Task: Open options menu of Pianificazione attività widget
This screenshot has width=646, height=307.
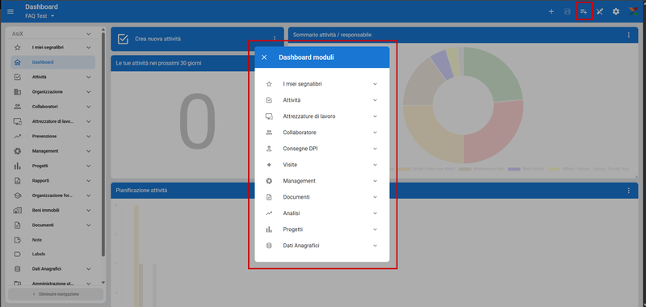Action: tap(629, 191)
